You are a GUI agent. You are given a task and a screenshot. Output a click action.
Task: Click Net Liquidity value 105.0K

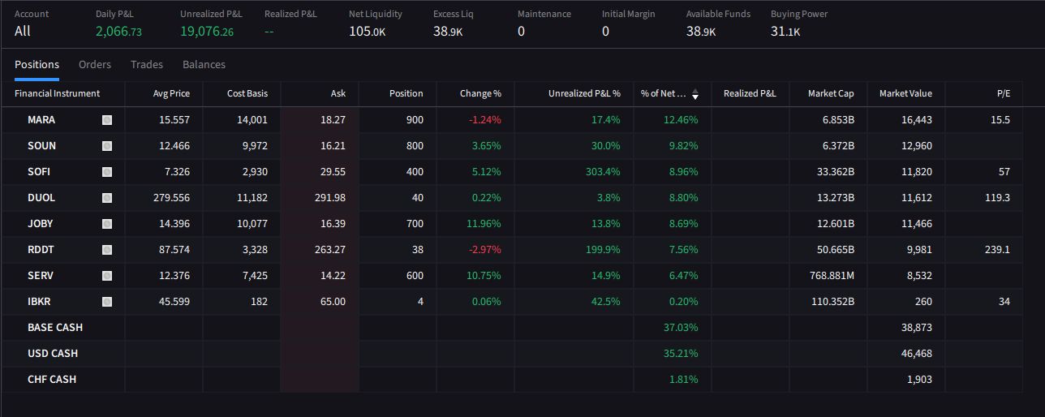click(368, 32)
